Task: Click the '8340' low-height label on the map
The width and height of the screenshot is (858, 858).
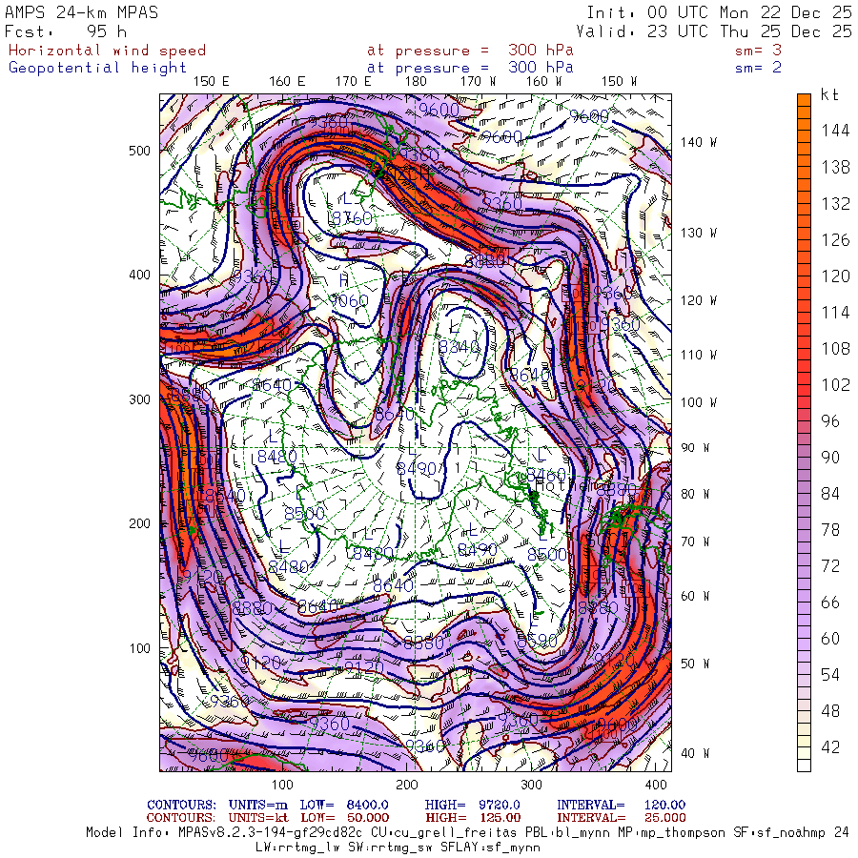Action: pyautogui.click(x=460, y=347)
